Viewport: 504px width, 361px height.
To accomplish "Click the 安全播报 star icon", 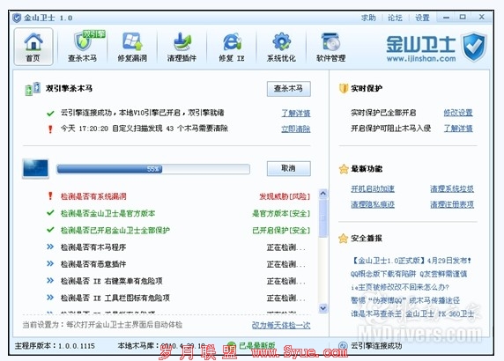I will (x=344, y=239).
